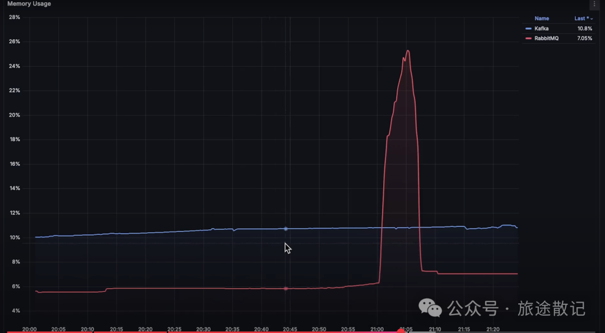This screenshot has width=605, height=333.
Task: Click the 28% y-axis label
Action: (14, 17)
